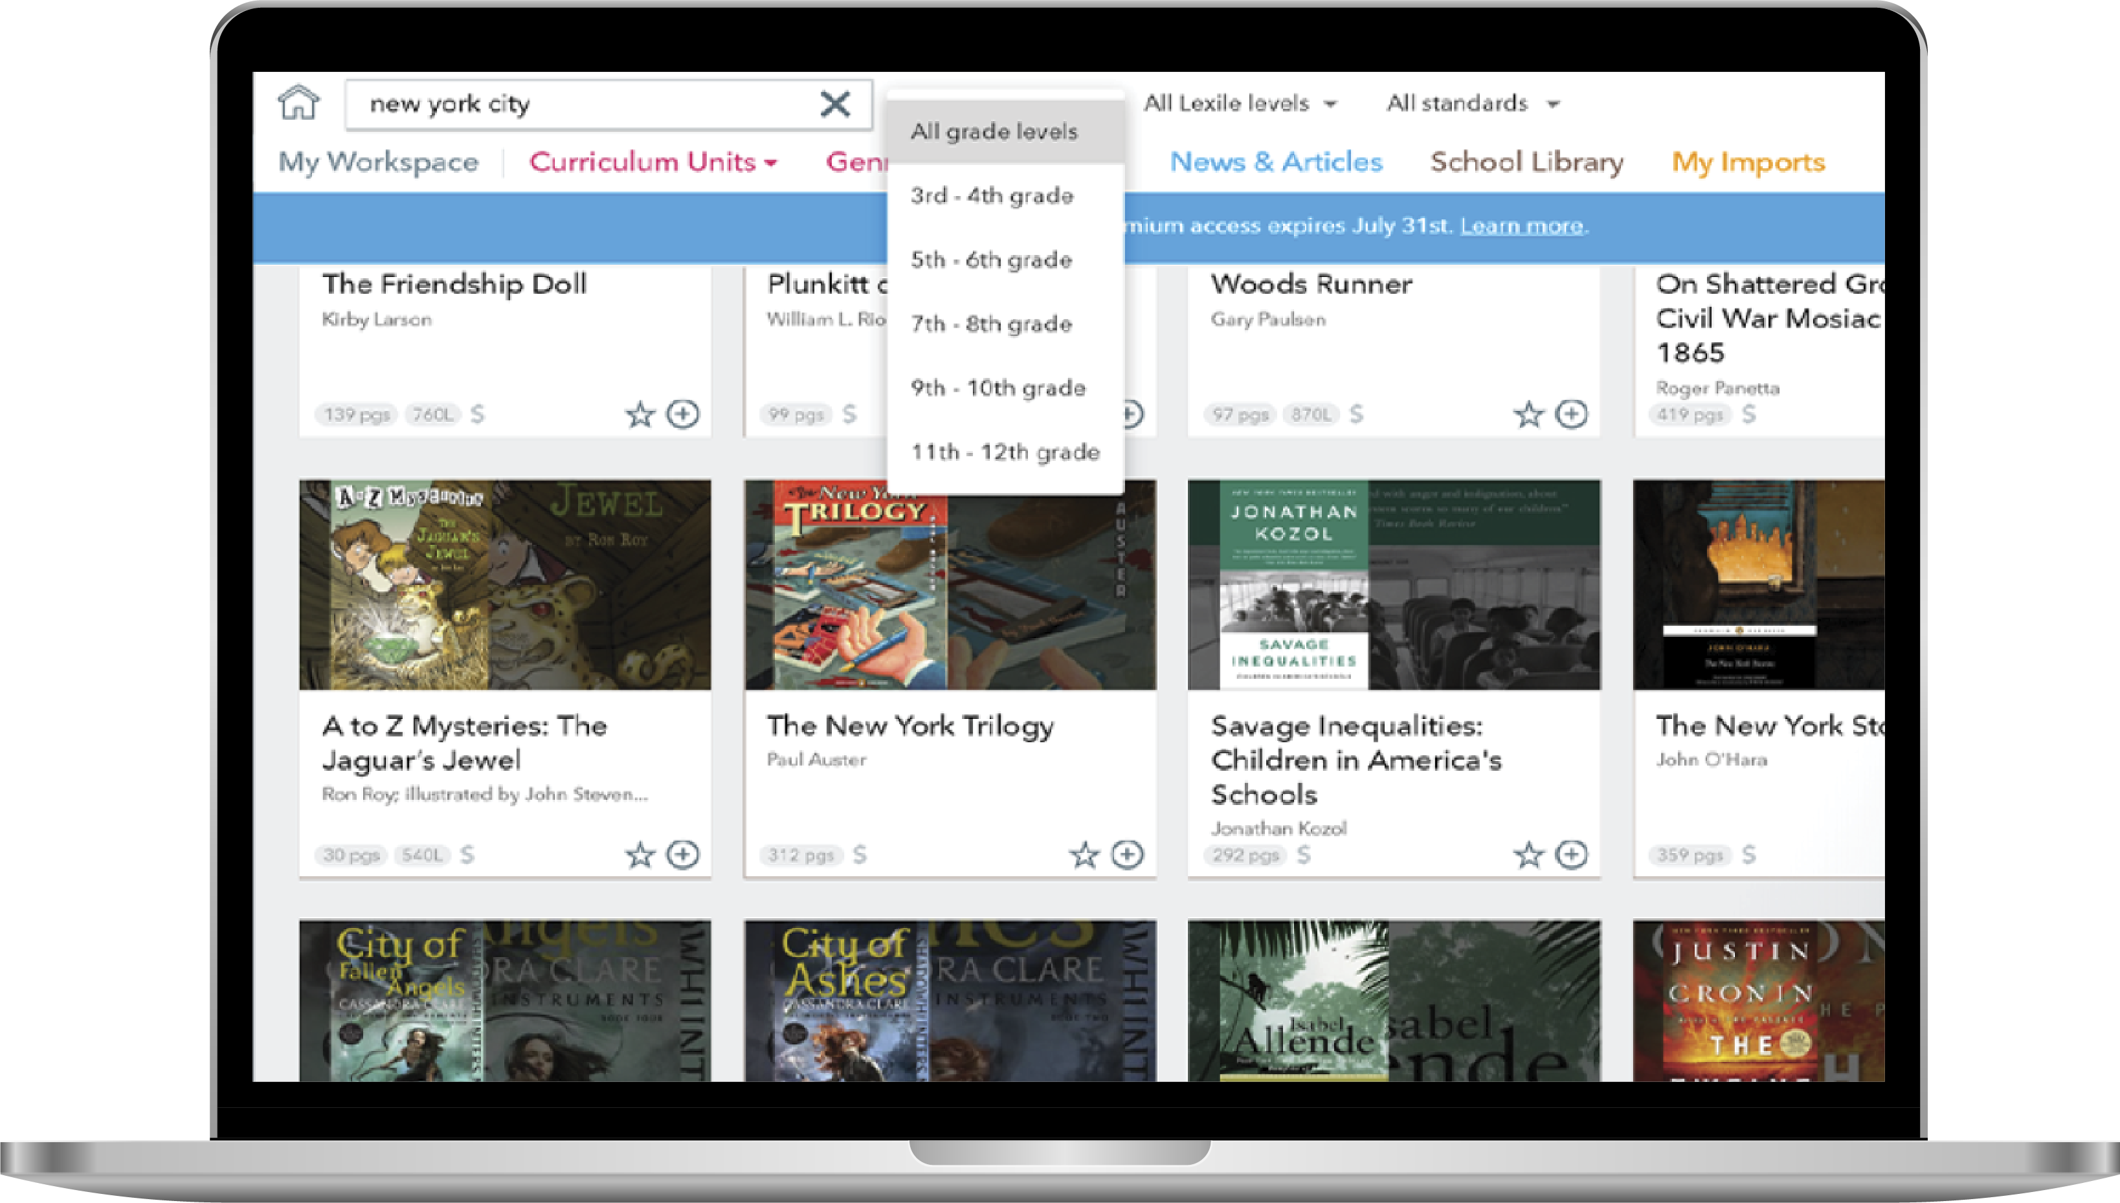The width and height of the screenshot is (2120, 1203).
Task: Open The Friendship Doll title
Action: click(454, 284)
